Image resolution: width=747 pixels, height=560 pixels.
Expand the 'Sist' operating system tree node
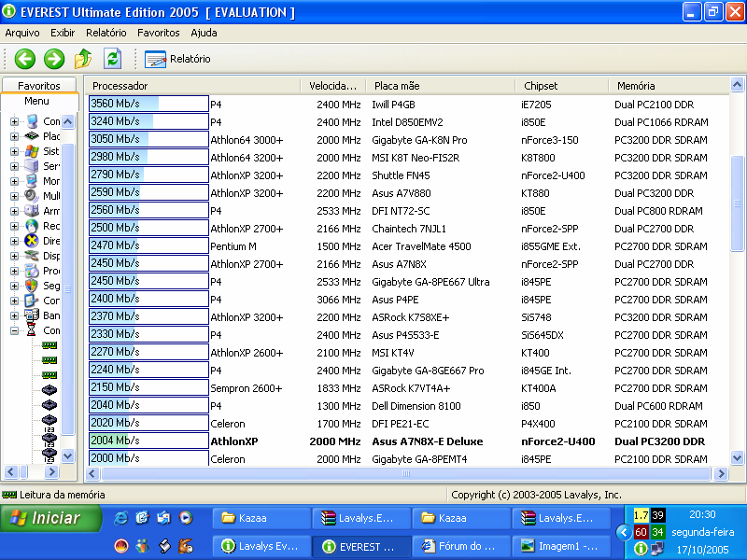(x=14, y=151)
